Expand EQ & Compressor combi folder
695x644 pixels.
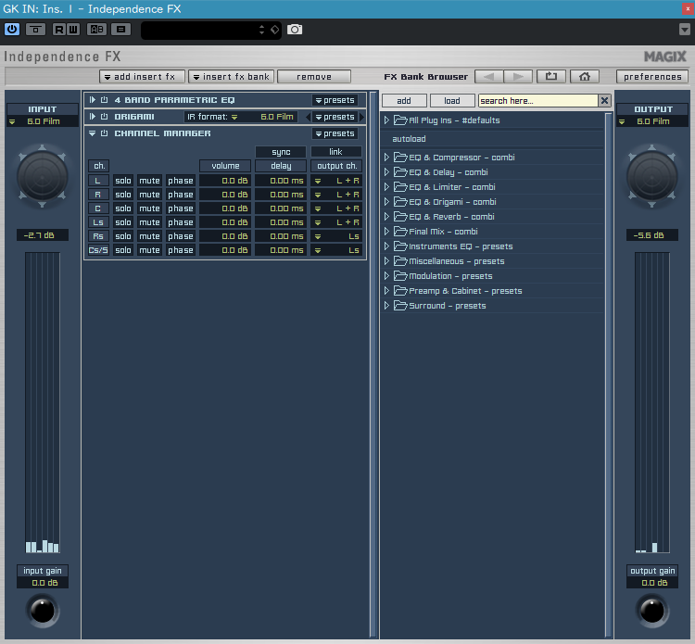(x=386, y=158)
